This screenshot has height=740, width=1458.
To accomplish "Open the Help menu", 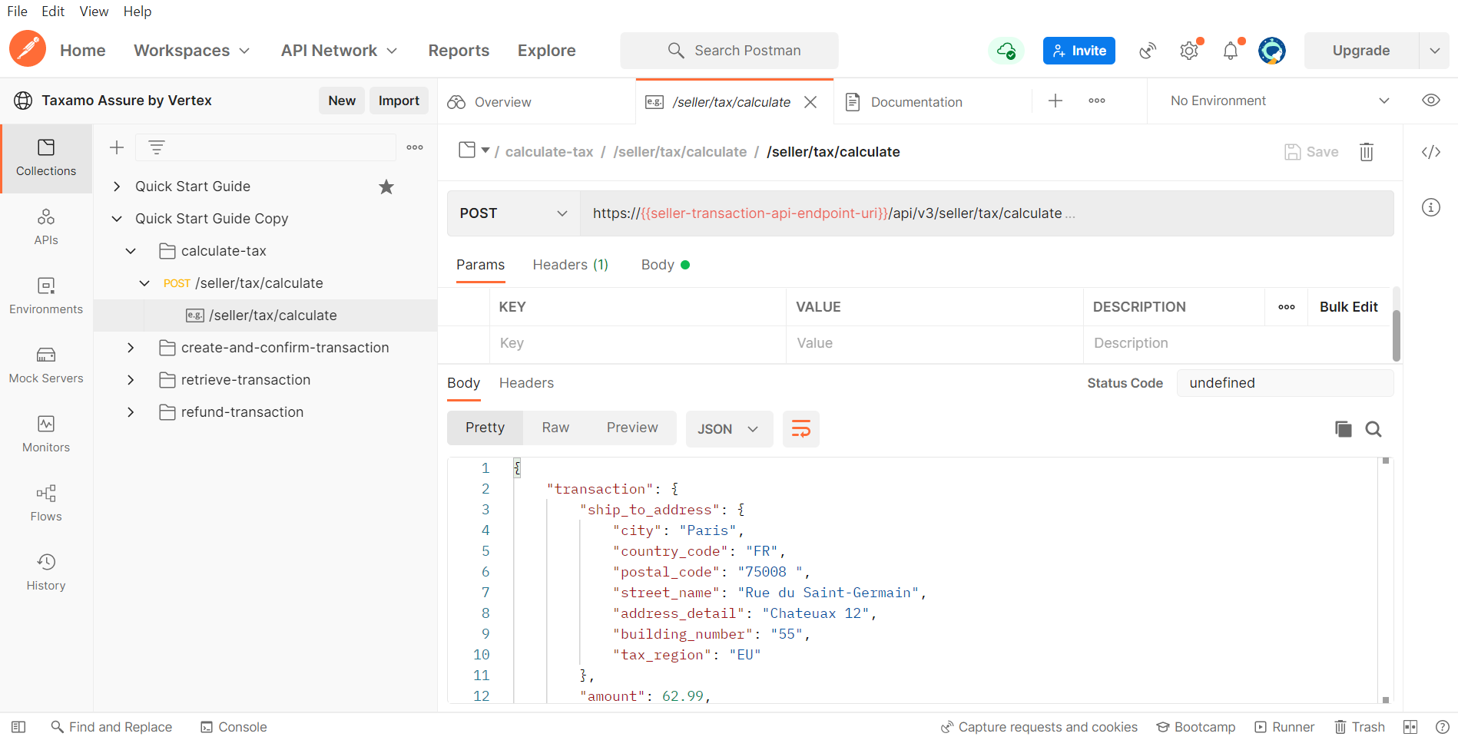I will [x=138, y=12].
